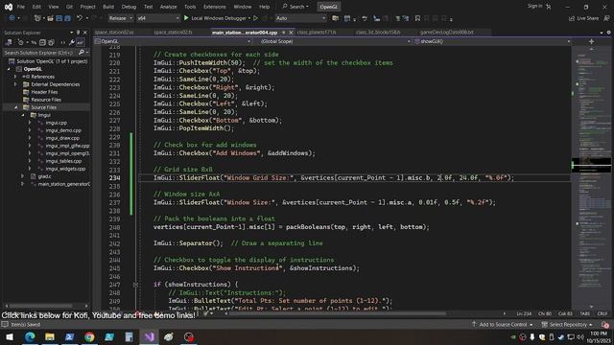614x345 pixels.
Task: Click Solution Explorer properties wrench icon
Action: pyautogui.click(x=72, y=42)
